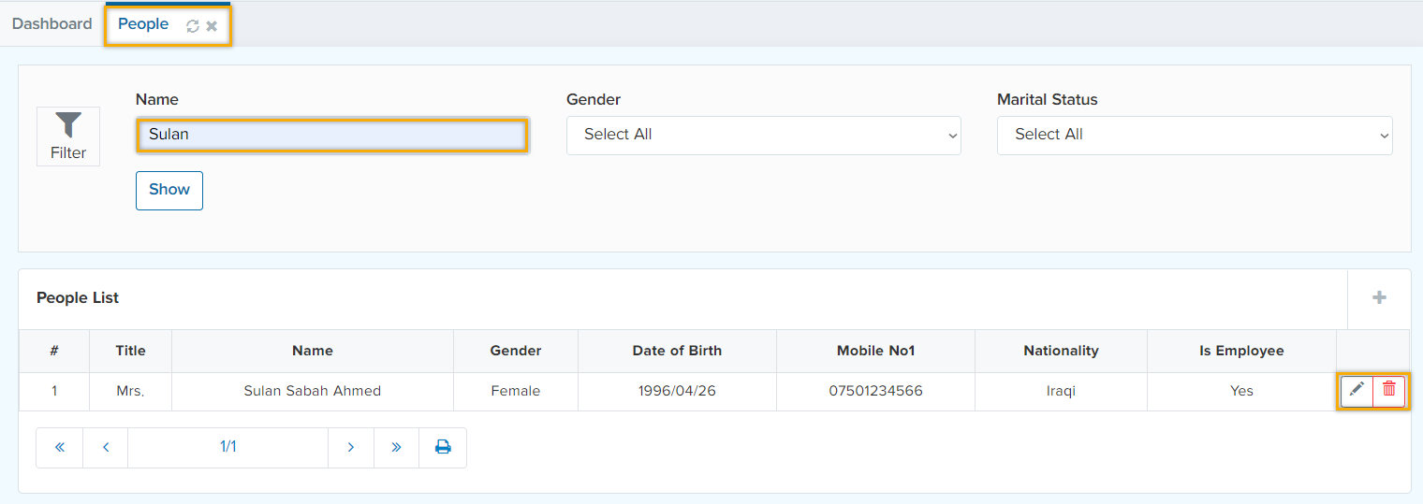Open the Gender dropdown
The height and width of the screenshot is (504, 1423).
coord(763,135)
